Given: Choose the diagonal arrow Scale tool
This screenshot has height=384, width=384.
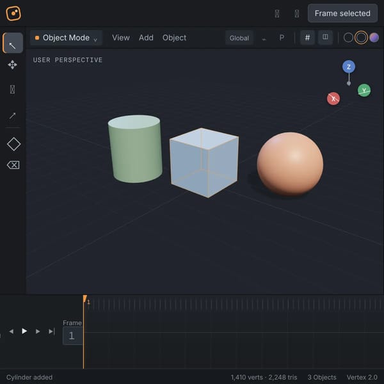Looking at the screenshot, I should [x=13, y=115].
